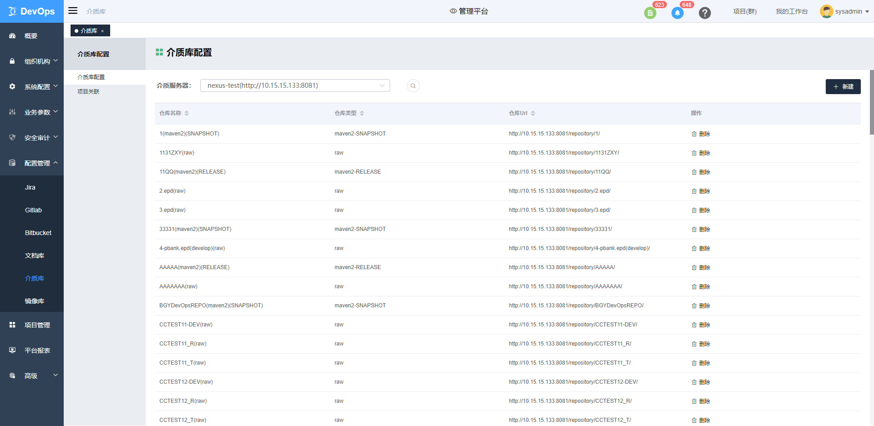Click trash icon in 2.epd(raw) row
874x426 pixels.
(x=694, y=191)
